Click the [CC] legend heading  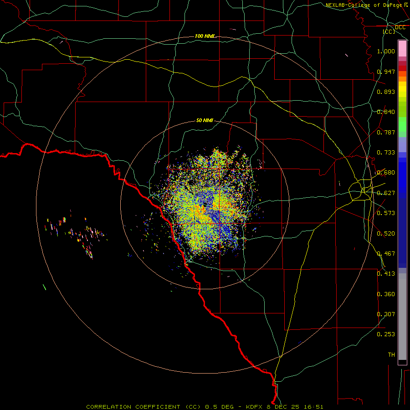[389, 31]
